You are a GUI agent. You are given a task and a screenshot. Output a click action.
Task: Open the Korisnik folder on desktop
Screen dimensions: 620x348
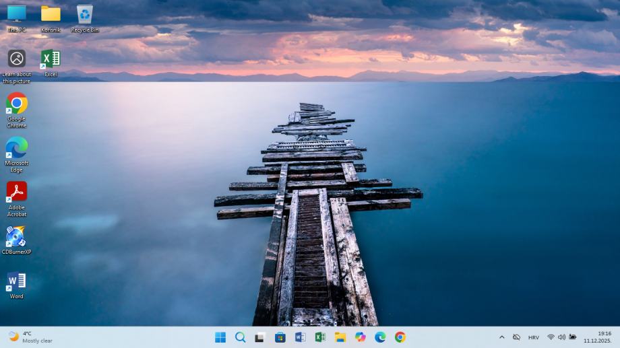51,19
